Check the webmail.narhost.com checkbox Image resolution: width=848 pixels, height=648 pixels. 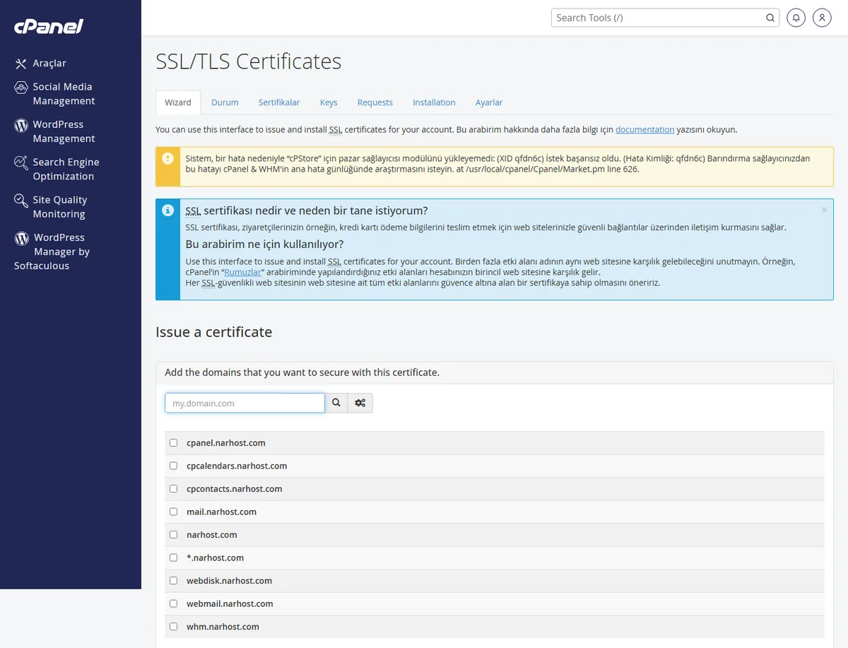click(174, 603)
